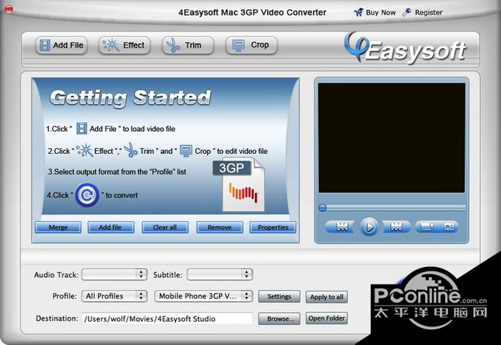Viewport: 501px width, 345px height.
Task: Click the preview seek slider handle
Action: (322, 208)
